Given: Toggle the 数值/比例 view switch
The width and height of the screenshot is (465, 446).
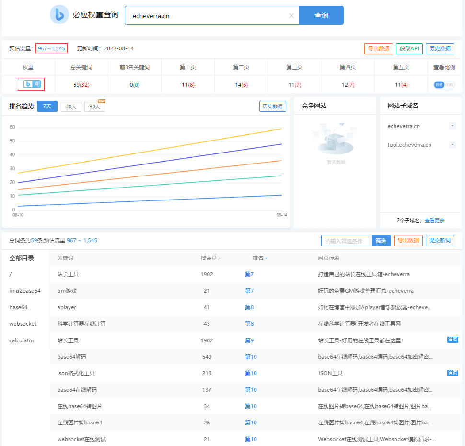Looking at the screenshot, I should coord(443,85).
